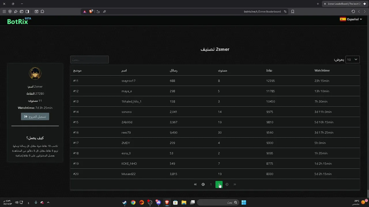Click the username Musaed22
This screenshot has width=369, height=207.
(129, 174)
